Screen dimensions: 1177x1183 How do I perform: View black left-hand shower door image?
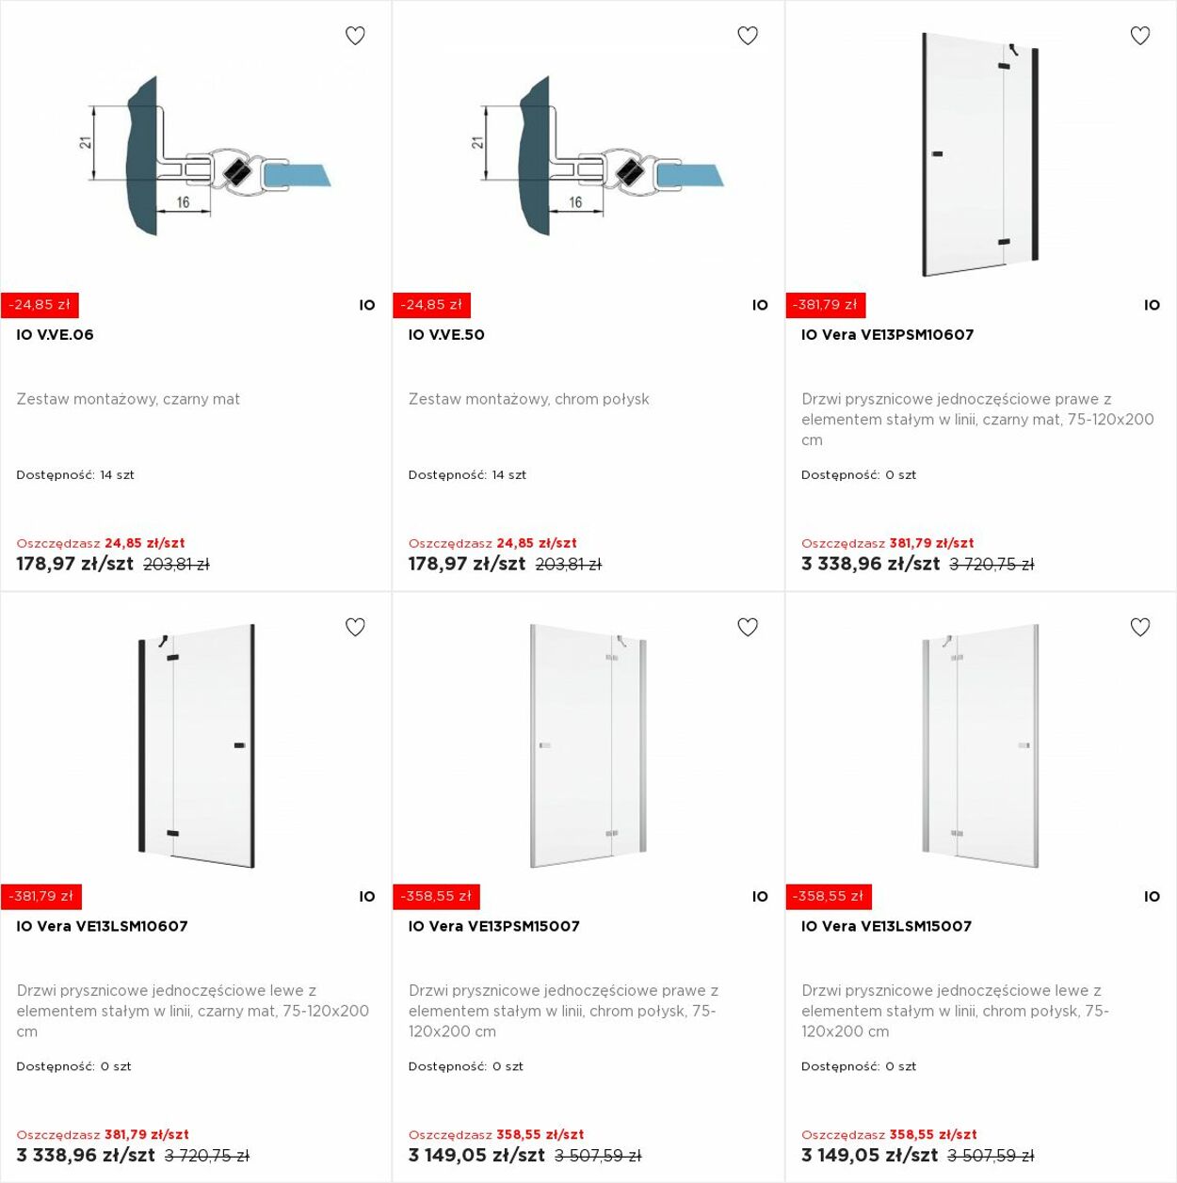[197, 746]
